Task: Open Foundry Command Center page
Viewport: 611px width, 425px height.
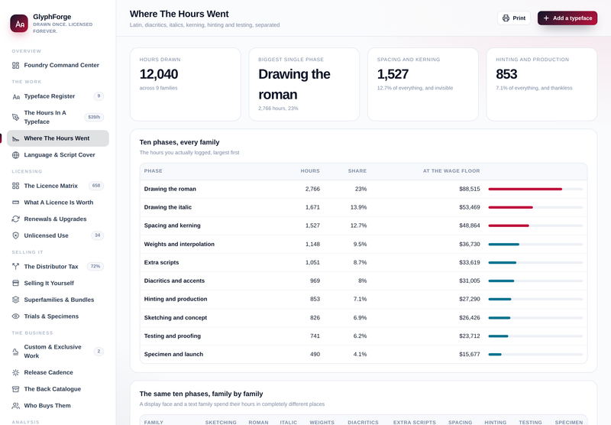Action: 58,65
